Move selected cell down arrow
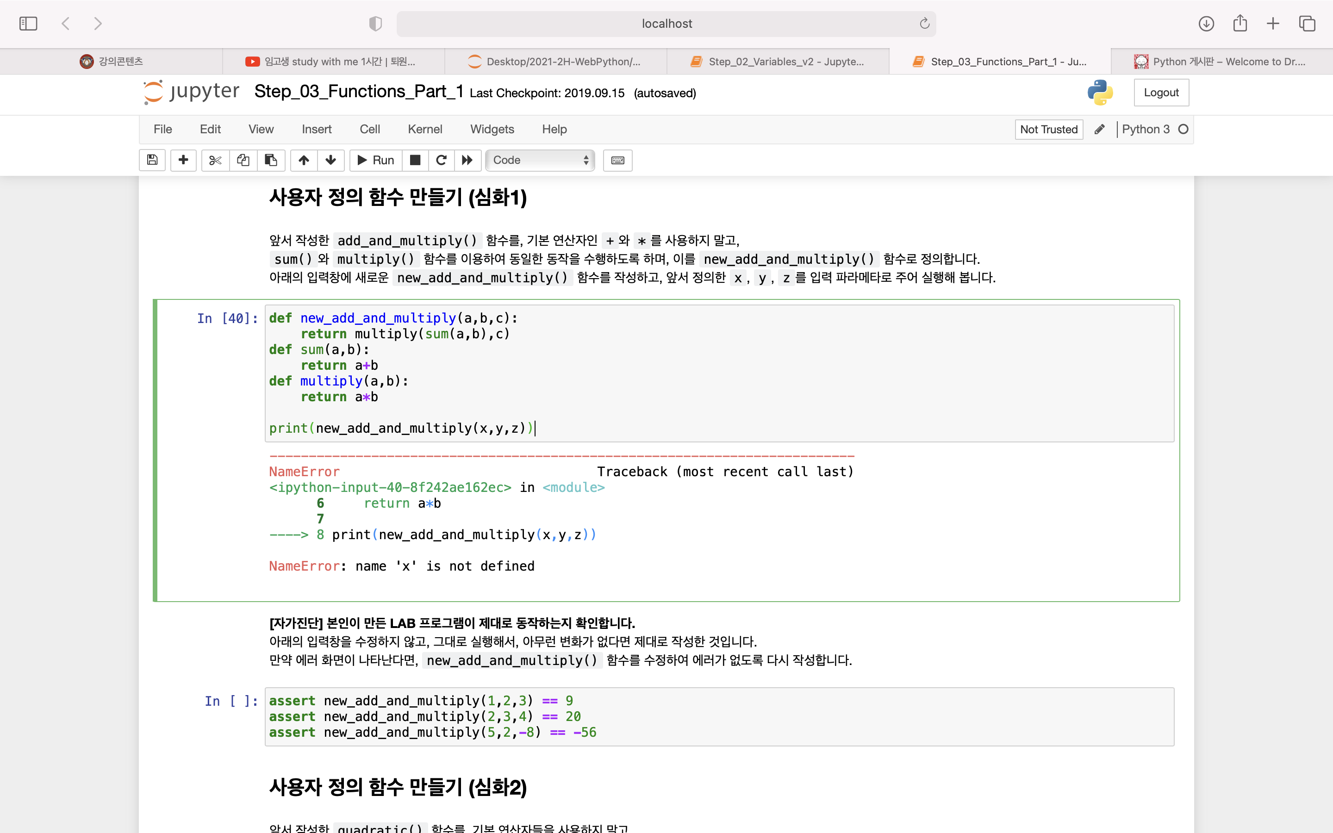The image size is (1333, 833). [x=331, y=160]
